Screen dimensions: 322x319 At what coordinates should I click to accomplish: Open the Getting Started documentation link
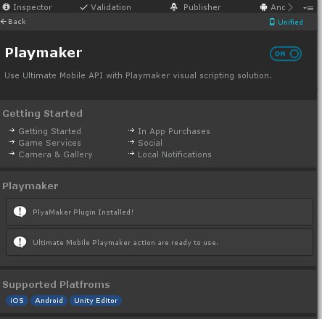click(x=50, y=131)
